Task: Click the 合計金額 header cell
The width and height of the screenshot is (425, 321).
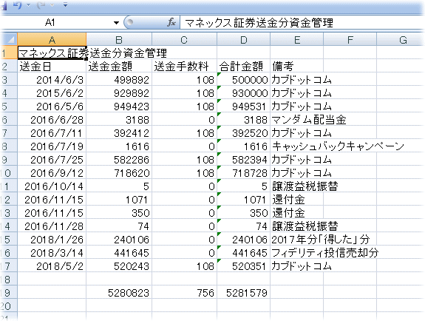Action: (243, 67)
